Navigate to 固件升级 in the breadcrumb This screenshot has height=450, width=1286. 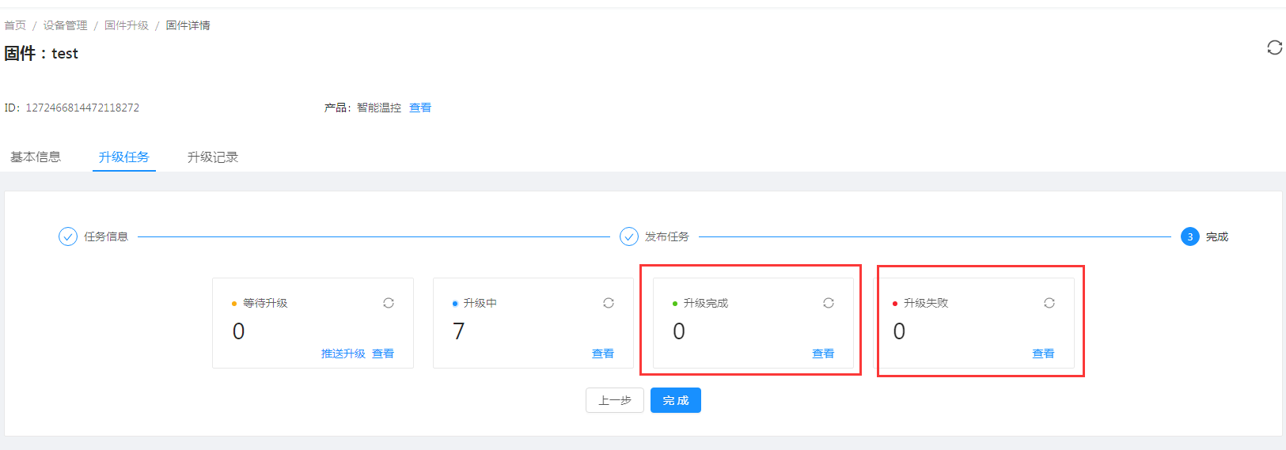pyautogui.click(x=127, y=25)
